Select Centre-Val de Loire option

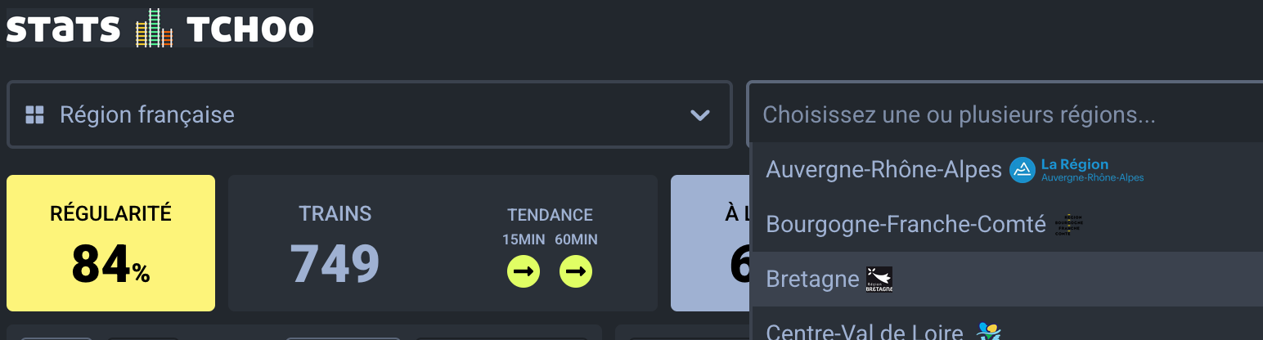(x=864, y=333)
